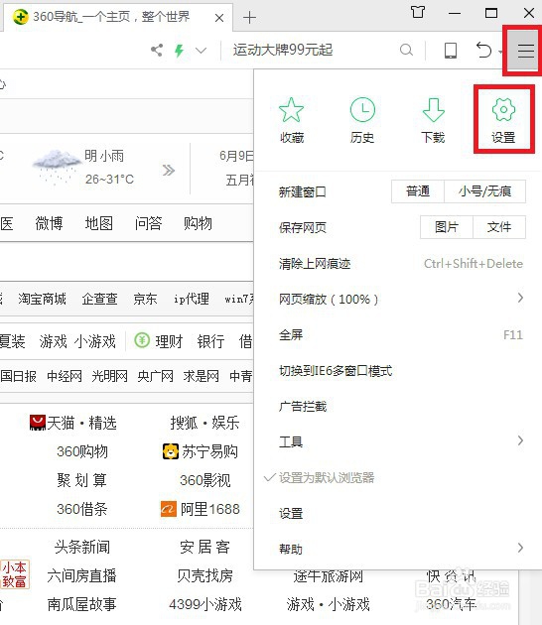Click the mobile phone icon in toolbar
Viewport: 542px width, 625px height.
(x=451, y=51)
